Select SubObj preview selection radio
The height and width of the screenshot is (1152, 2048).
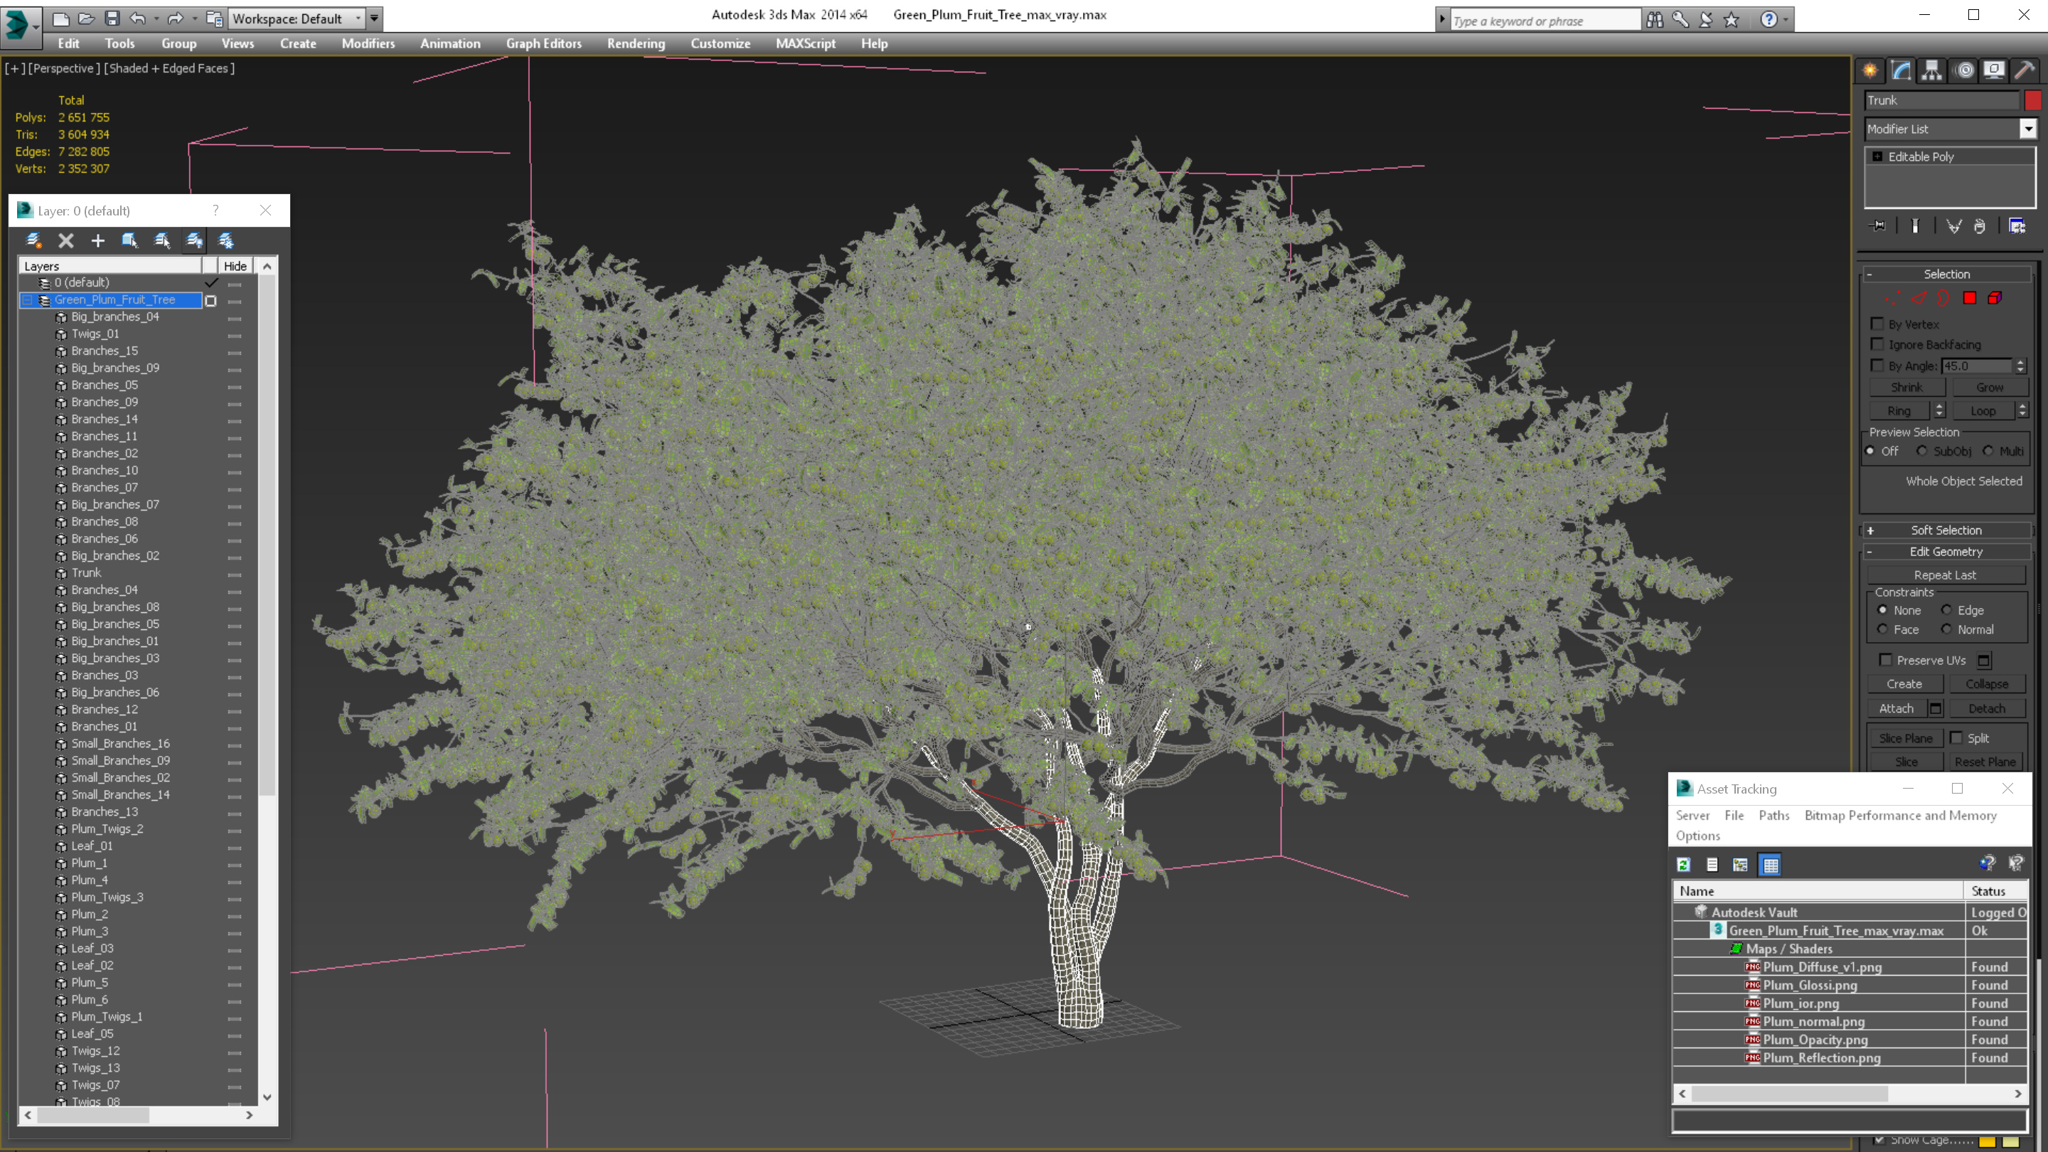pos(1921,451)
